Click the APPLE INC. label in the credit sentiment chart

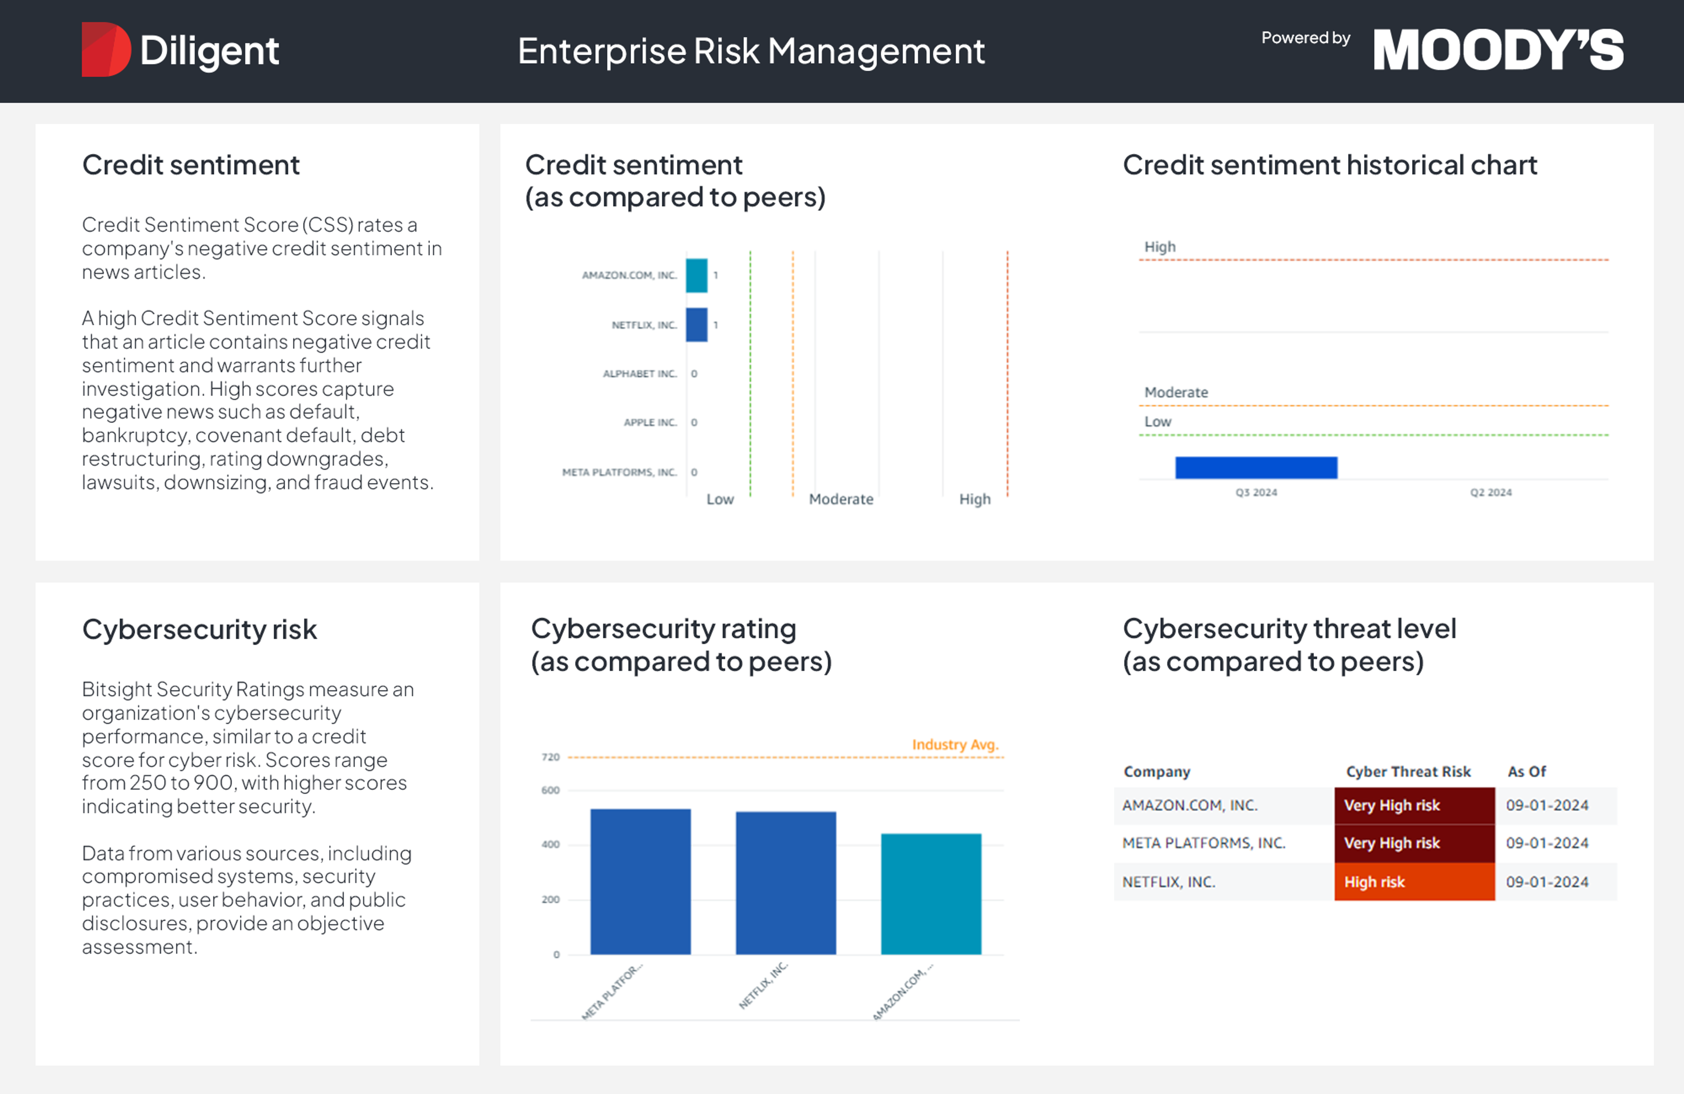pos(649,422)
